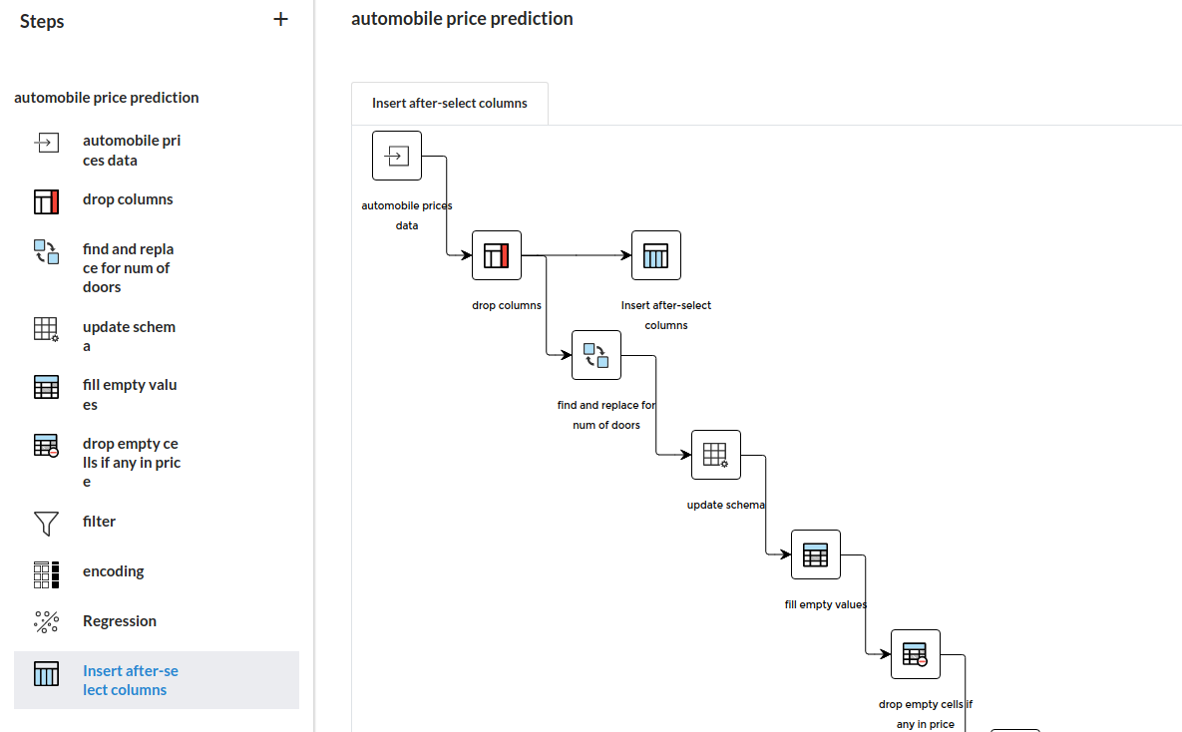Screen dimensions: 1182x732
Task: Click find and replace sidebar step
Action: pyautogui.click(x=128, y=268)
